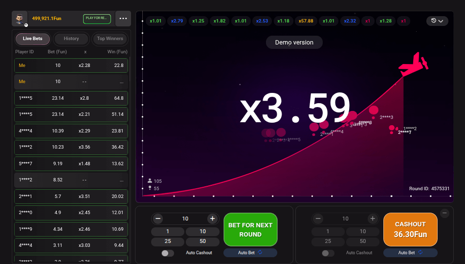Click the player avatar icon
Screen dimensions: 465x264
coord(19,18)
